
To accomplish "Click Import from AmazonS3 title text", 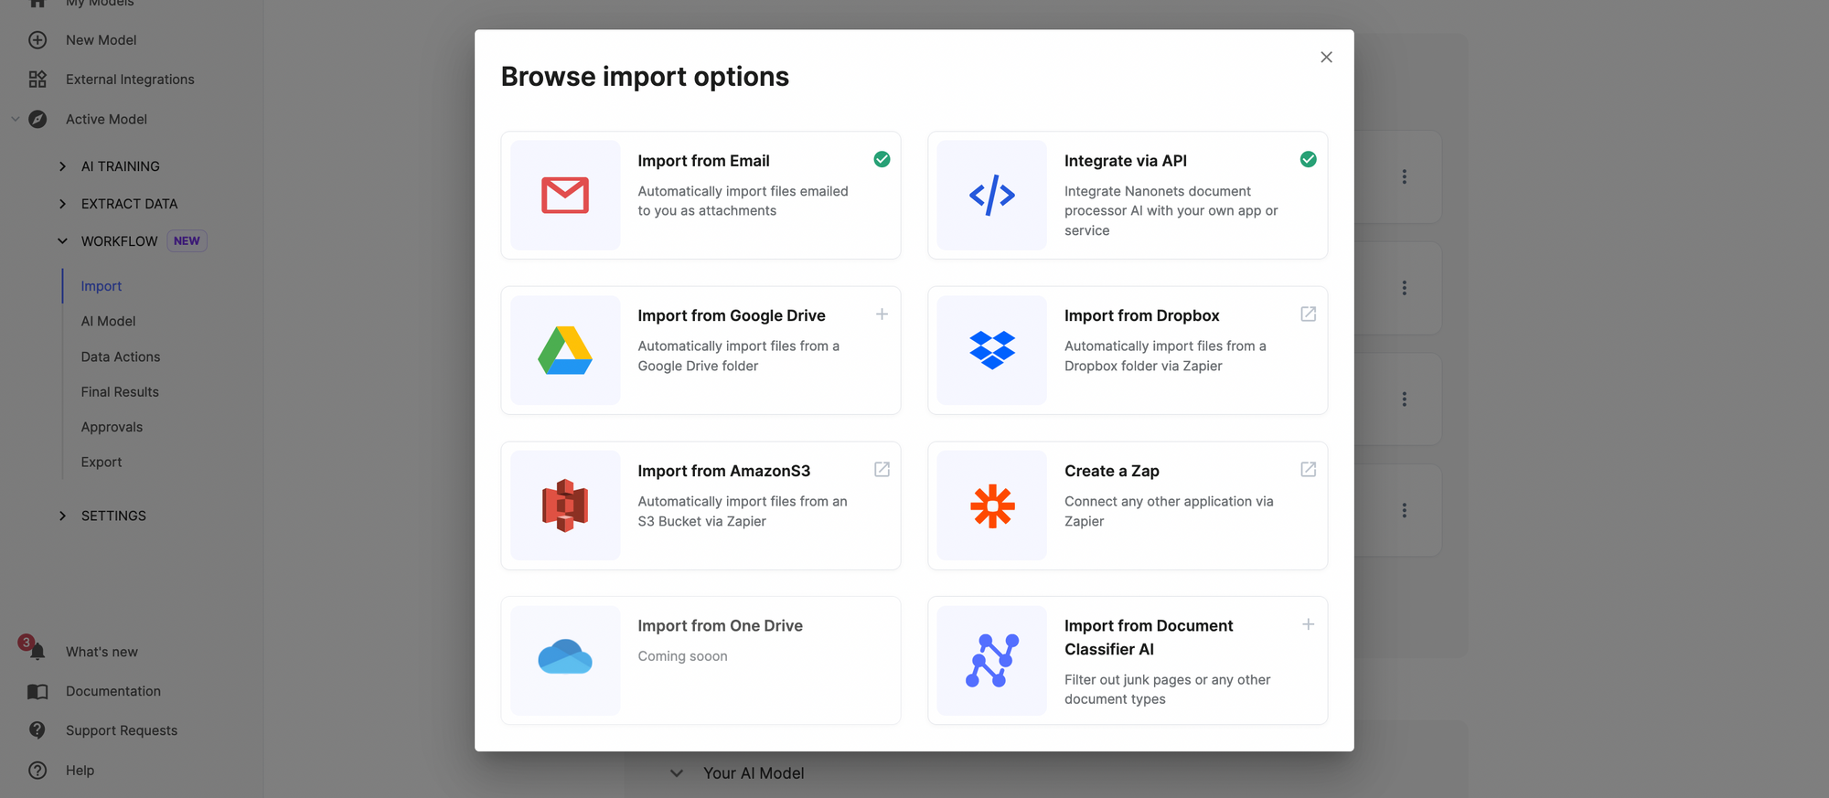I will pyautogui.click(x=723, y=471).
